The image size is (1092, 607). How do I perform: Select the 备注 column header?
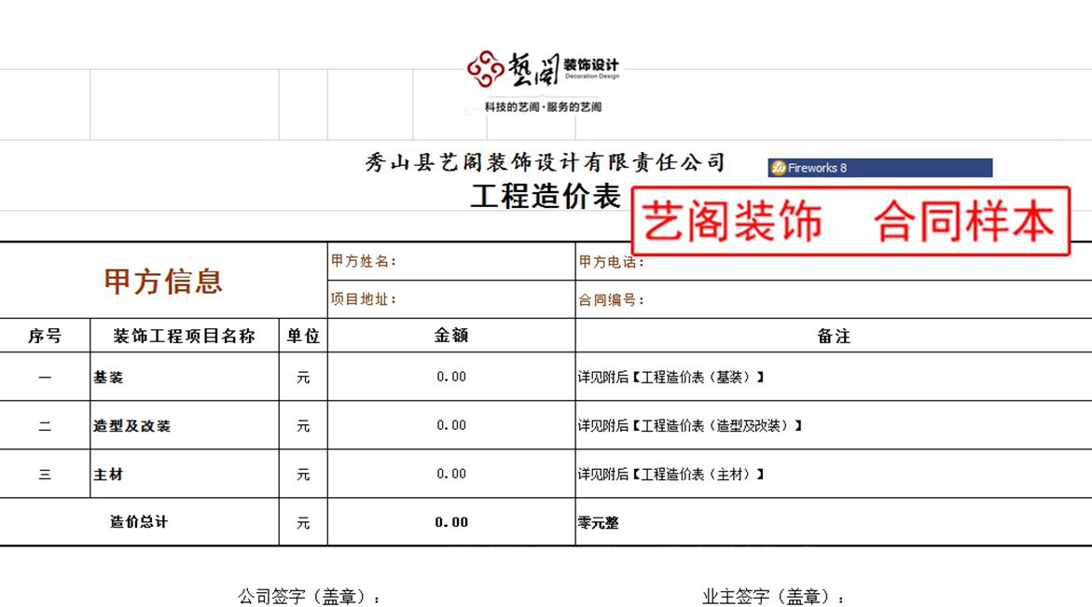[x=833, y=337]
